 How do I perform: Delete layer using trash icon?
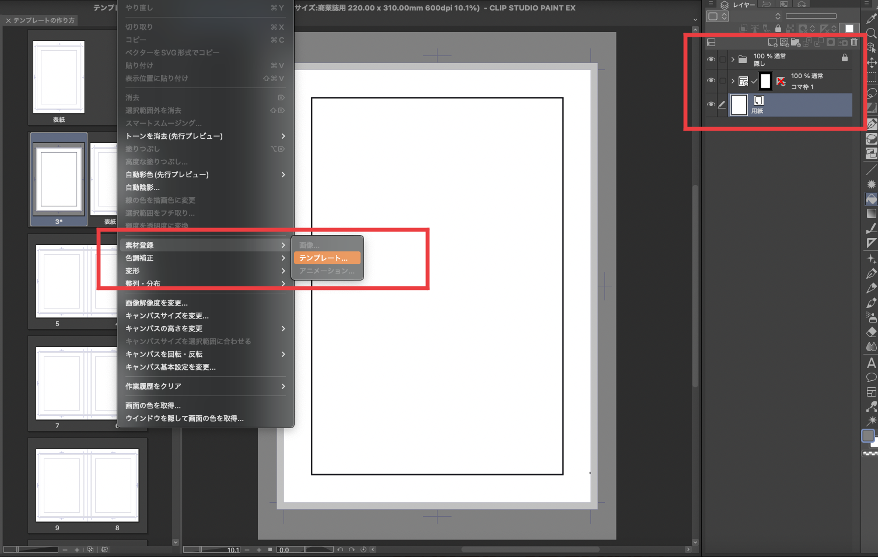click(x=854, y=42)
